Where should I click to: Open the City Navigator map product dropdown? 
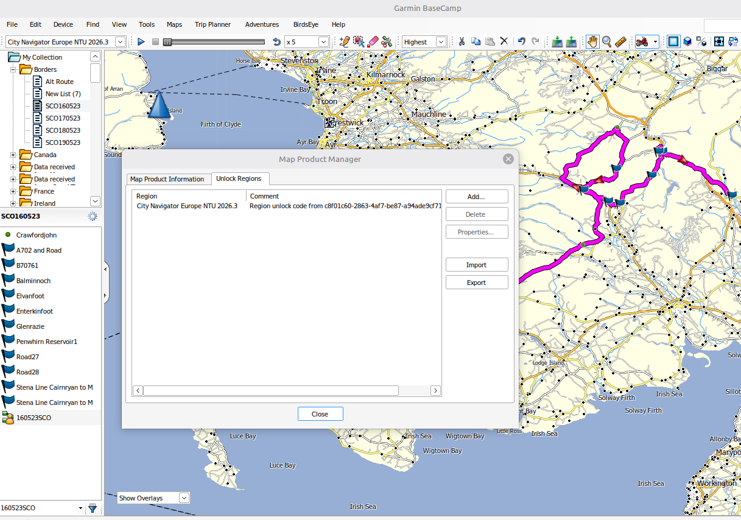(x=121, y=41)
